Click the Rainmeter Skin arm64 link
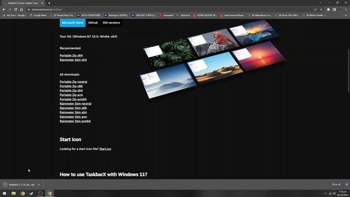The height and width of the screenshot is (197, 350). 75,121
